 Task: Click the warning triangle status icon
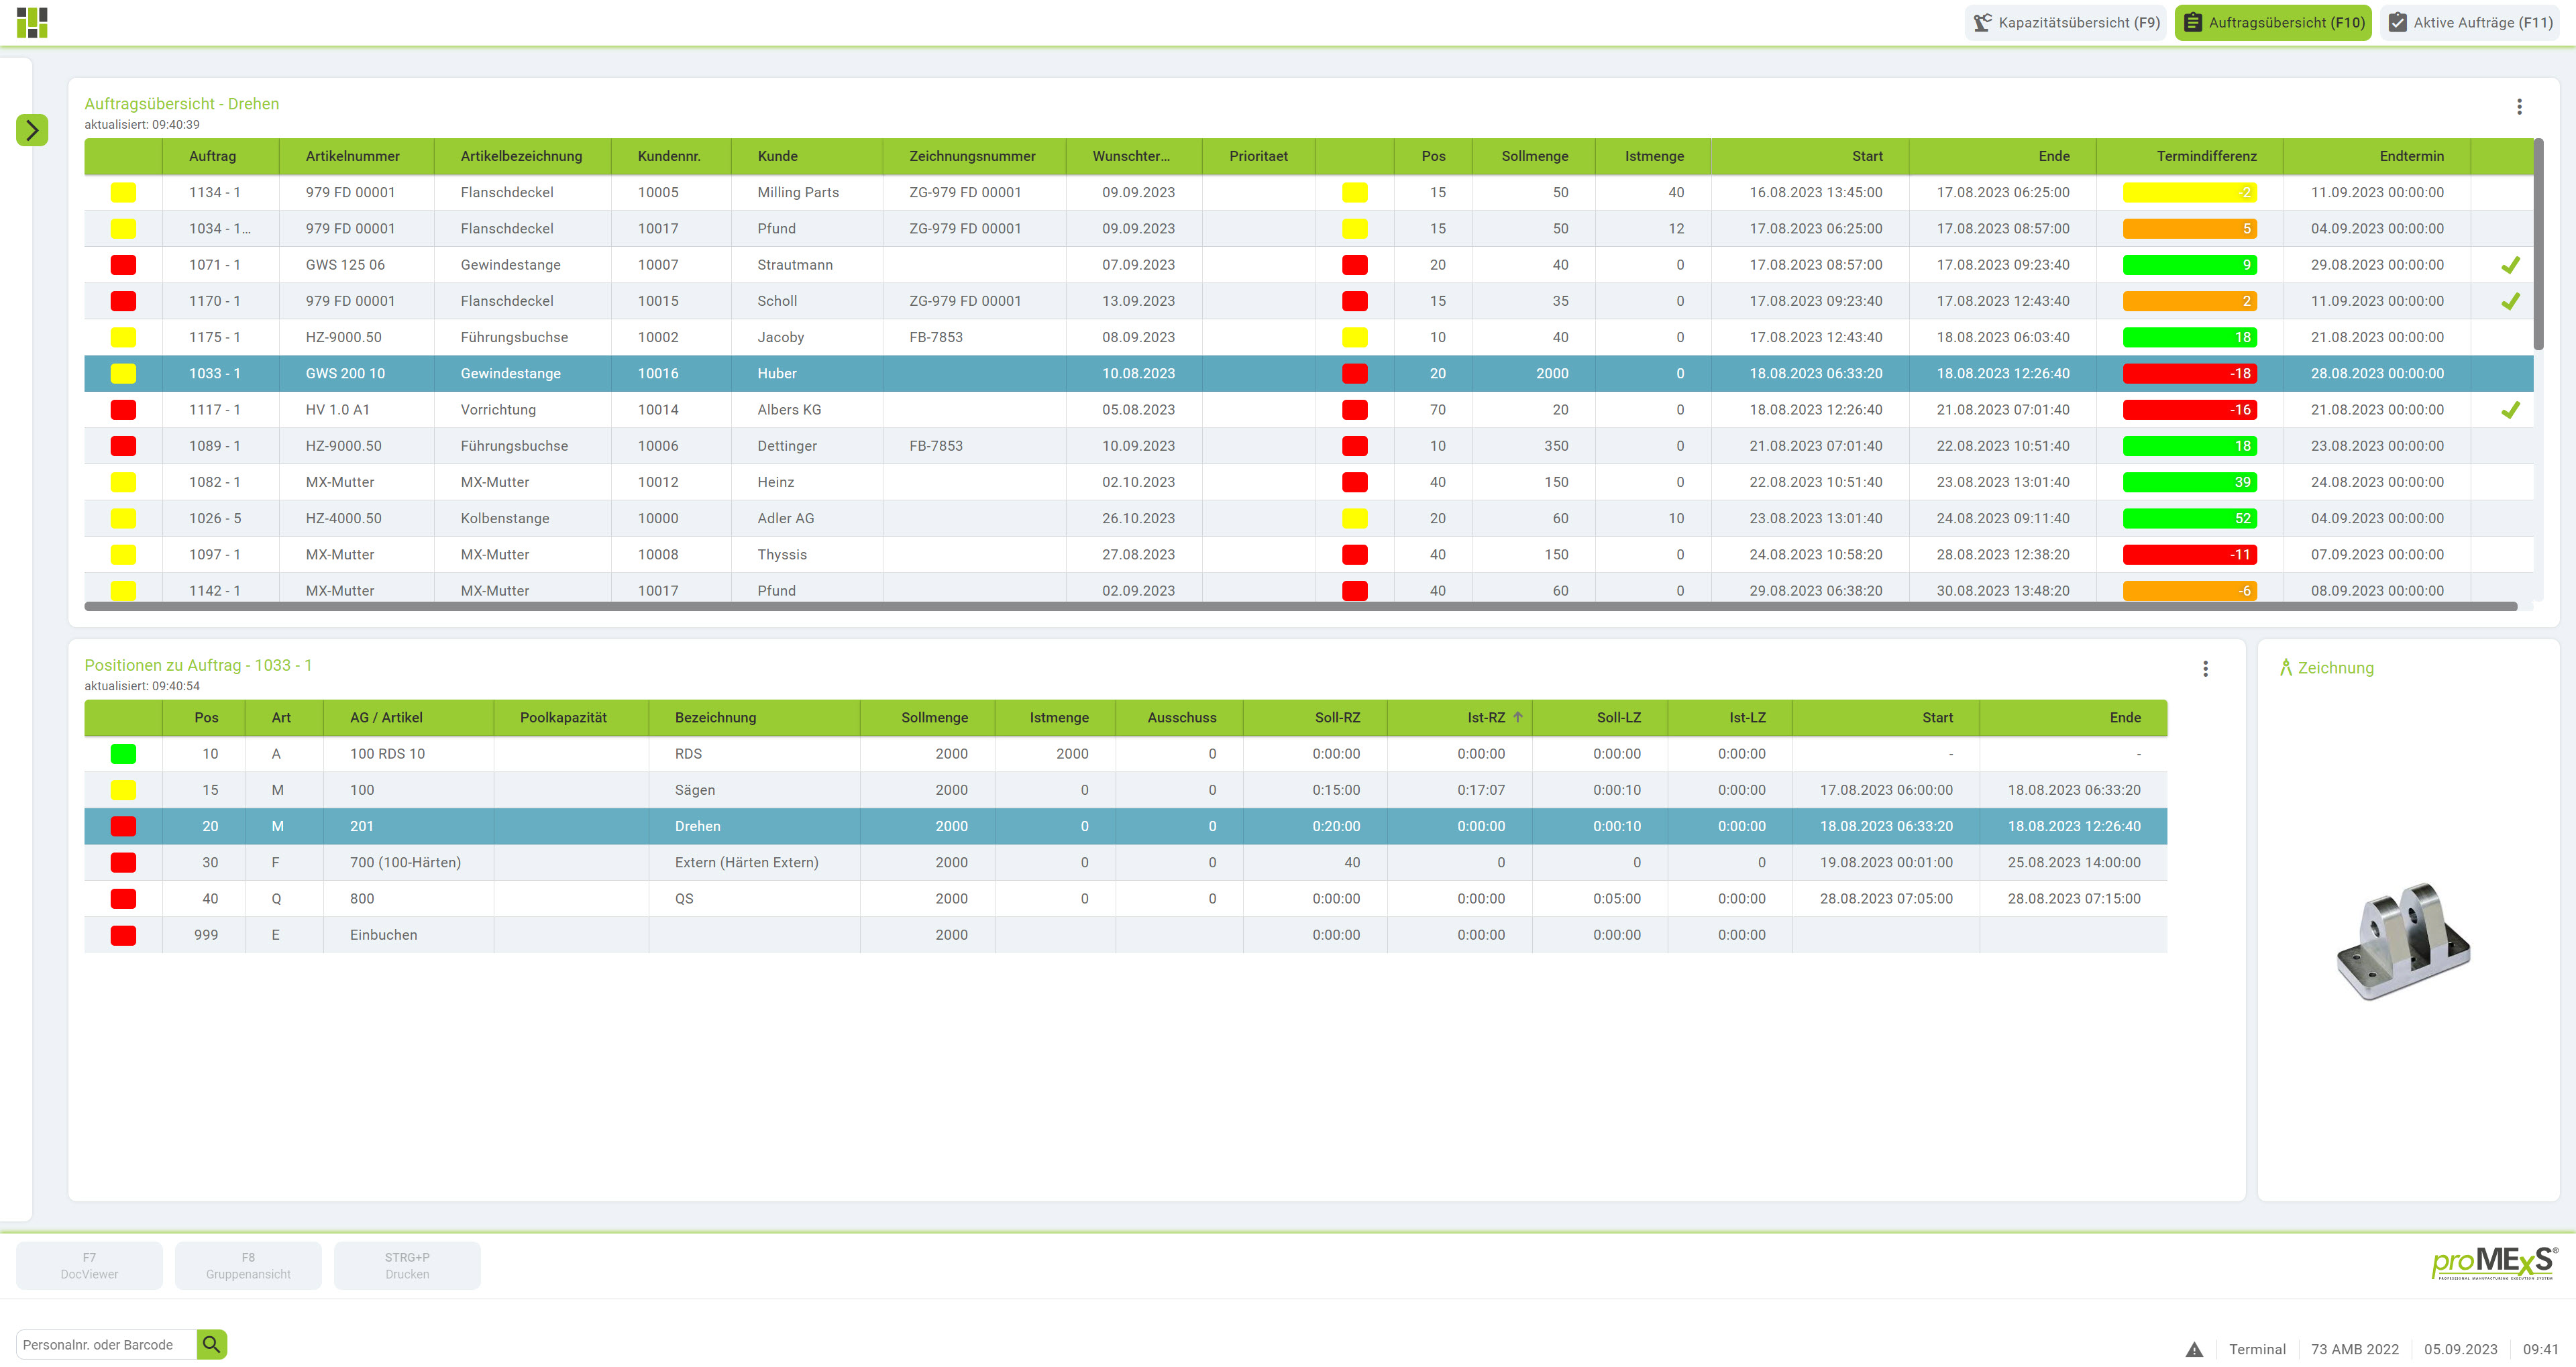pos(2194,1349)
